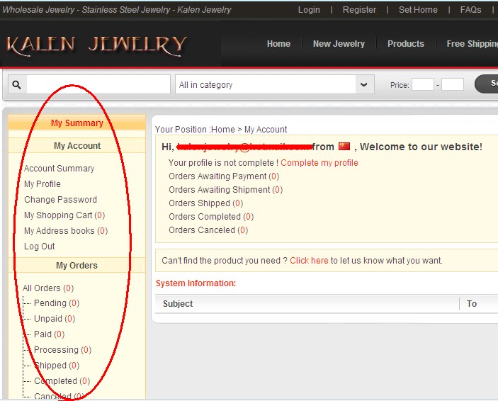Screen dimensions: 498x401
Task: Open the Products menu item
Action: coord(406,43)
